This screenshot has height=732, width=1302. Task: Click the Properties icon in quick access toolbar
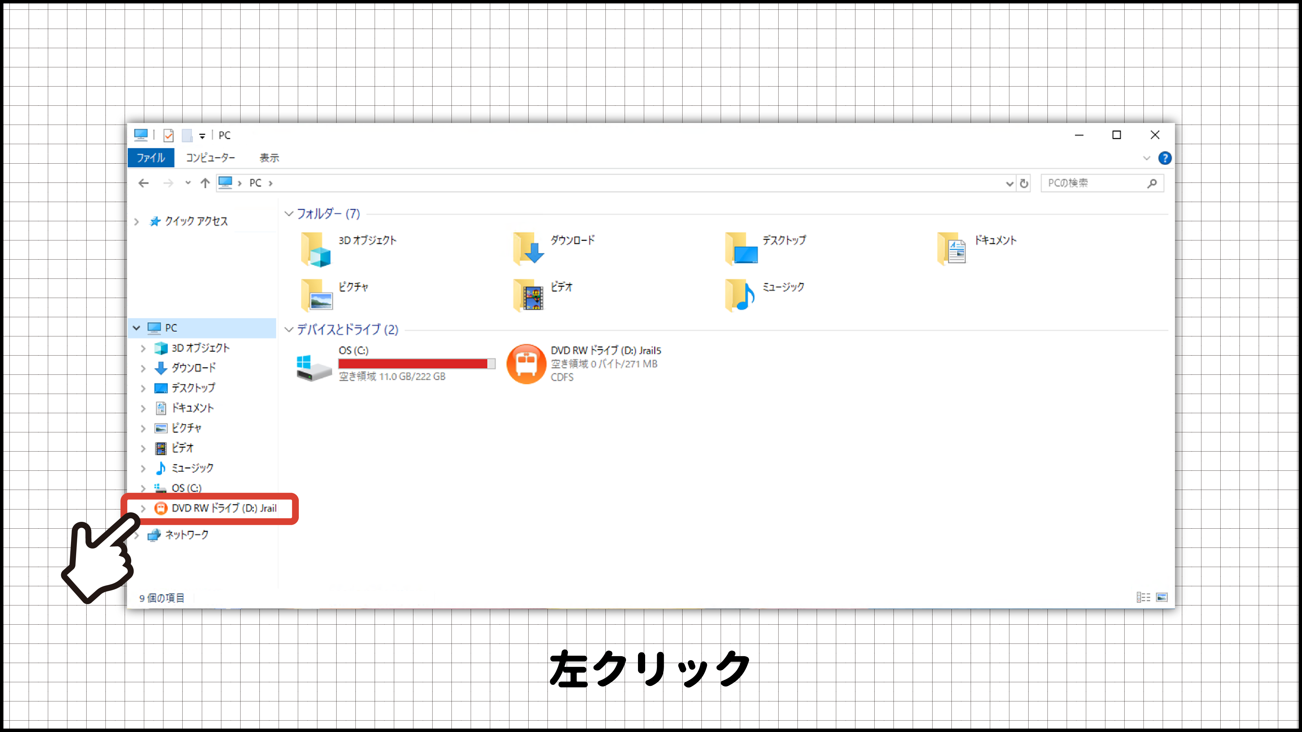168,135
